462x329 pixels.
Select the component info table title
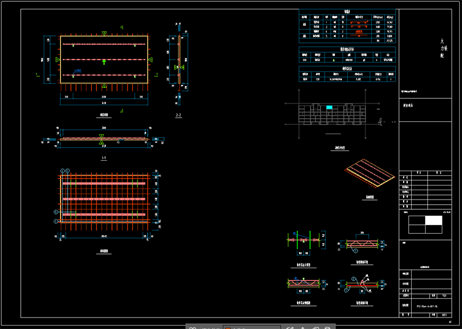[x=347, y=68]
